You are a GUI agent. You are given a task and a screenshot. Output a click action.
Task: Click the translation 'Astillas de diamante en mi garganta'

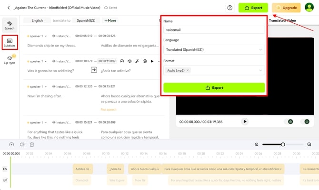pyautogui.click(x=130, y=46)
